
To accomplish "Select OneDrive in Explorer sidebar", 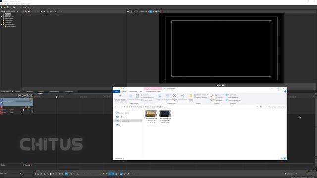I will (121, 117).
